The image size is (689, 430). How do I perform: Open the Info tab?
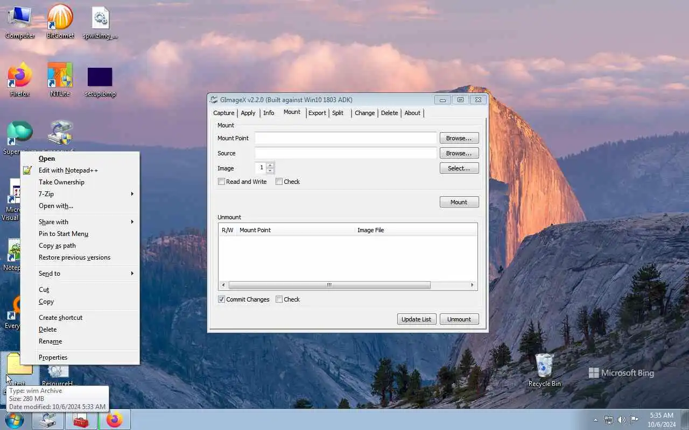[269, 113]
